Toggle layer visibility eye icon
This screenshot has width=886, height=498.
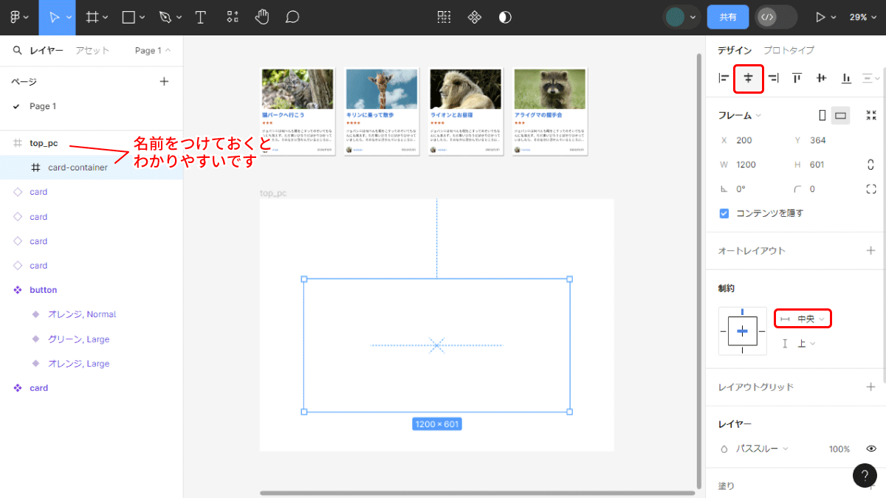pyautogui.click(x=871, y=449)
